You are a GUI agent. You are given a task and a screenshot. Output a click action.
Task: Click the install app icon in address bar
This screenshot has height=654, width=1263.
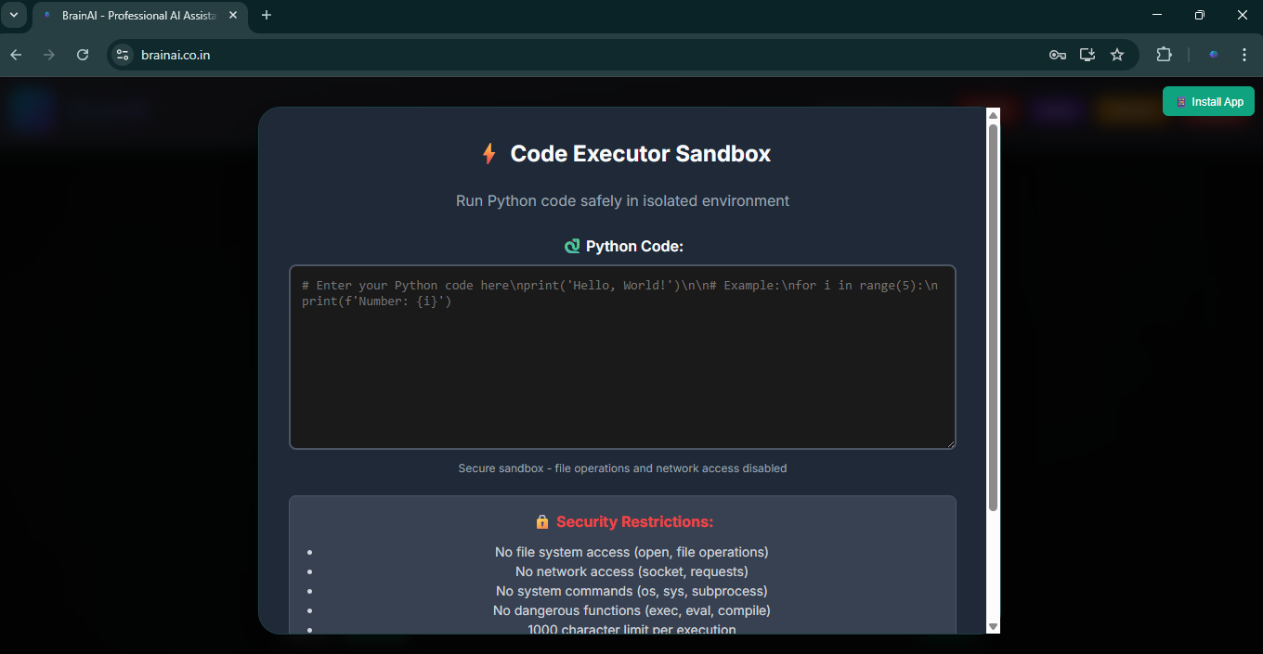[1087, 55]
